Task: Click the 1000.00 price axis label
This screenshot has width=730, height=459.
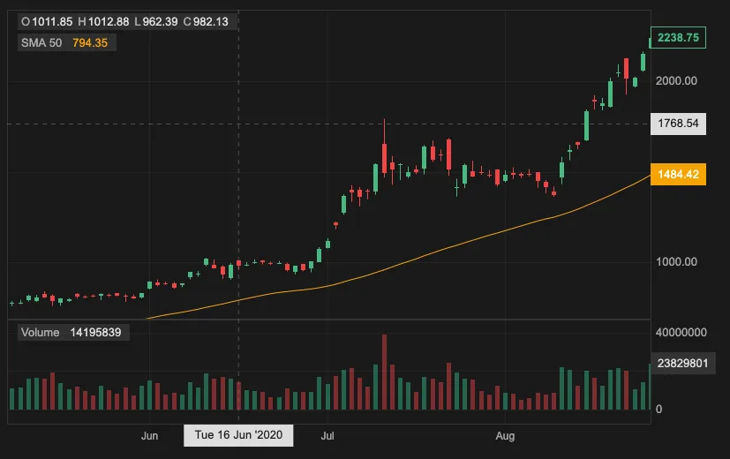Action: coord(676,261)
